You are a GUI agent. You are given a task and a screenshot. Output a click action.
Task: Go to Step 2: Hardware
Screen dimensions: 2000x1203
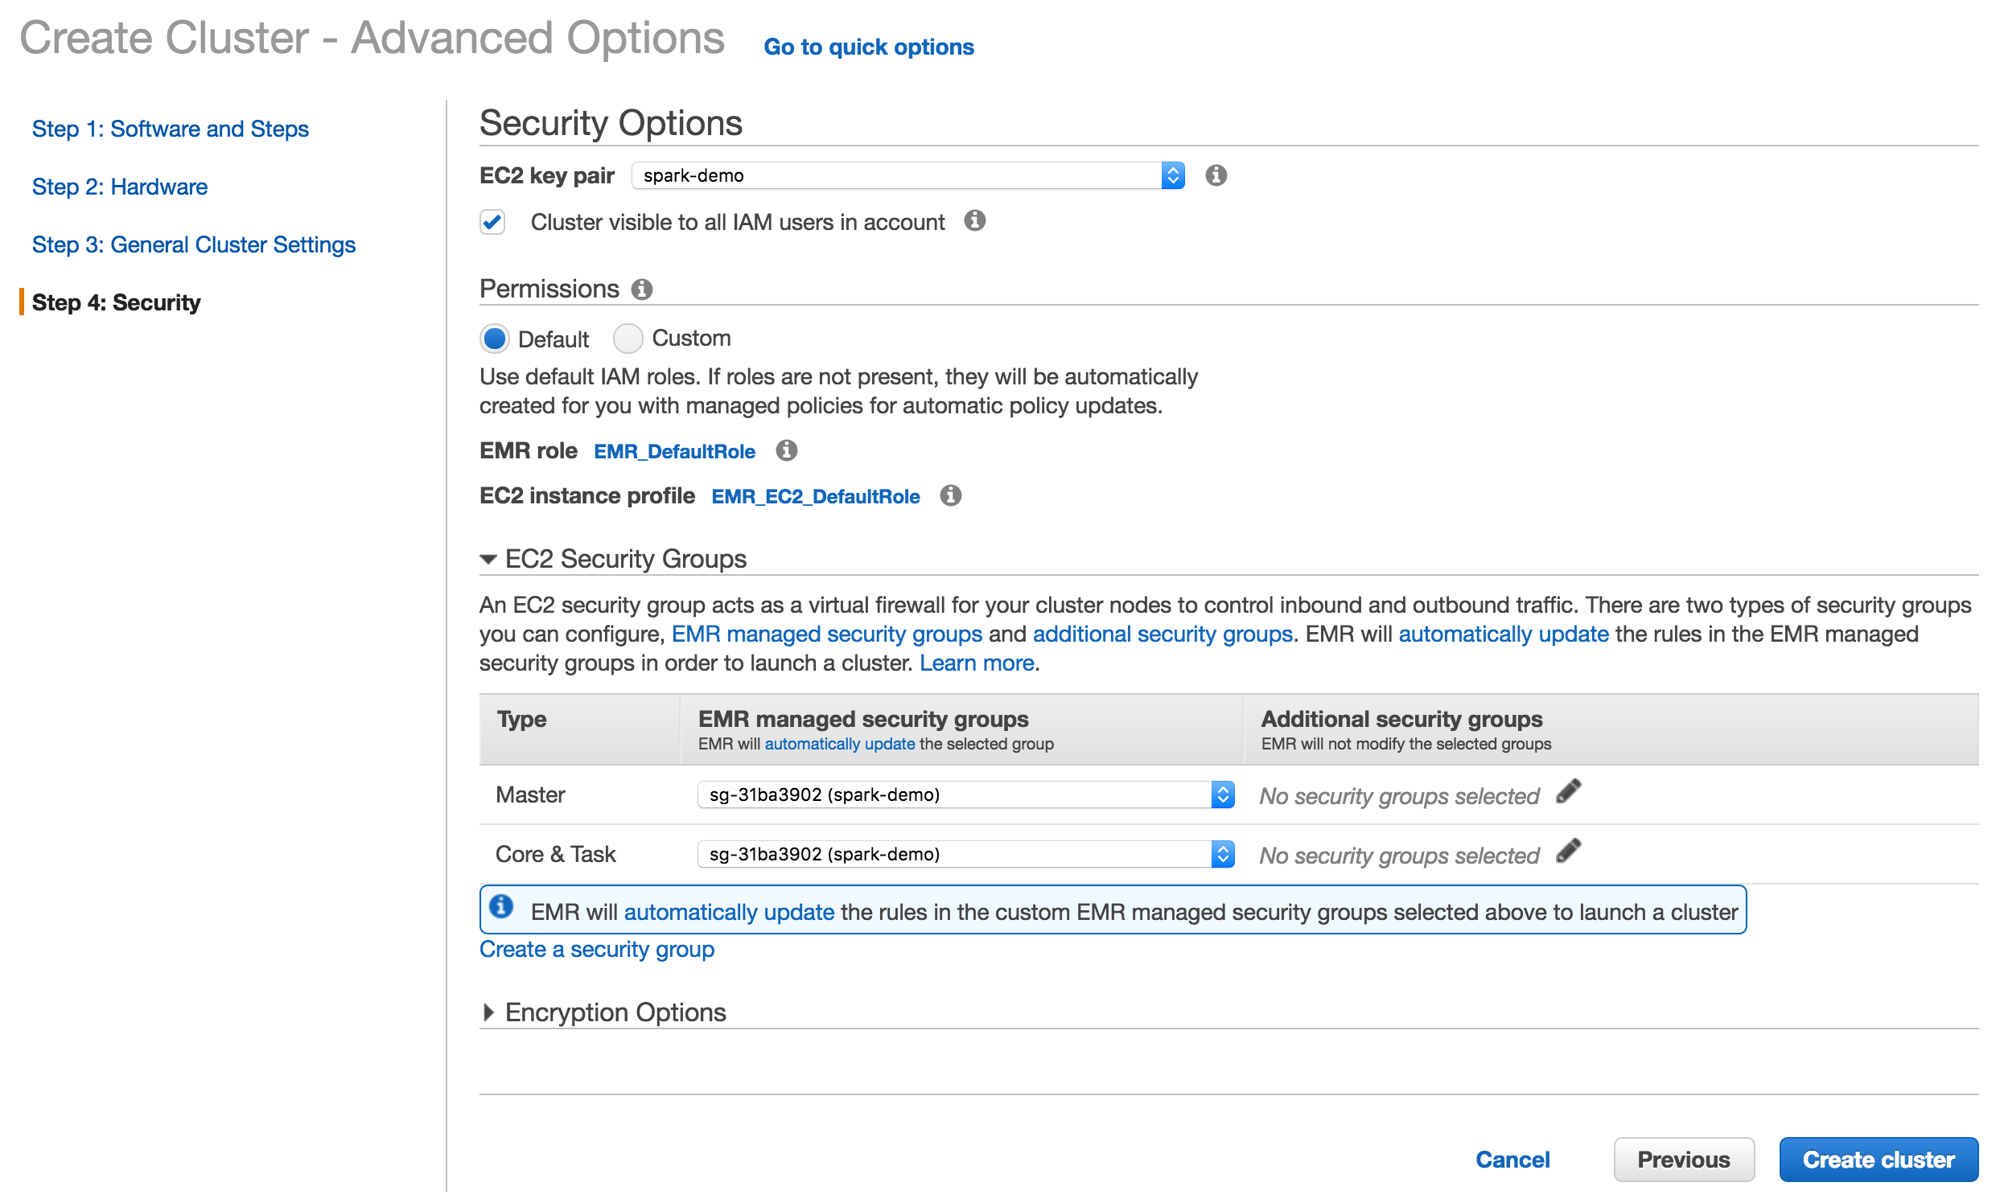119,187
